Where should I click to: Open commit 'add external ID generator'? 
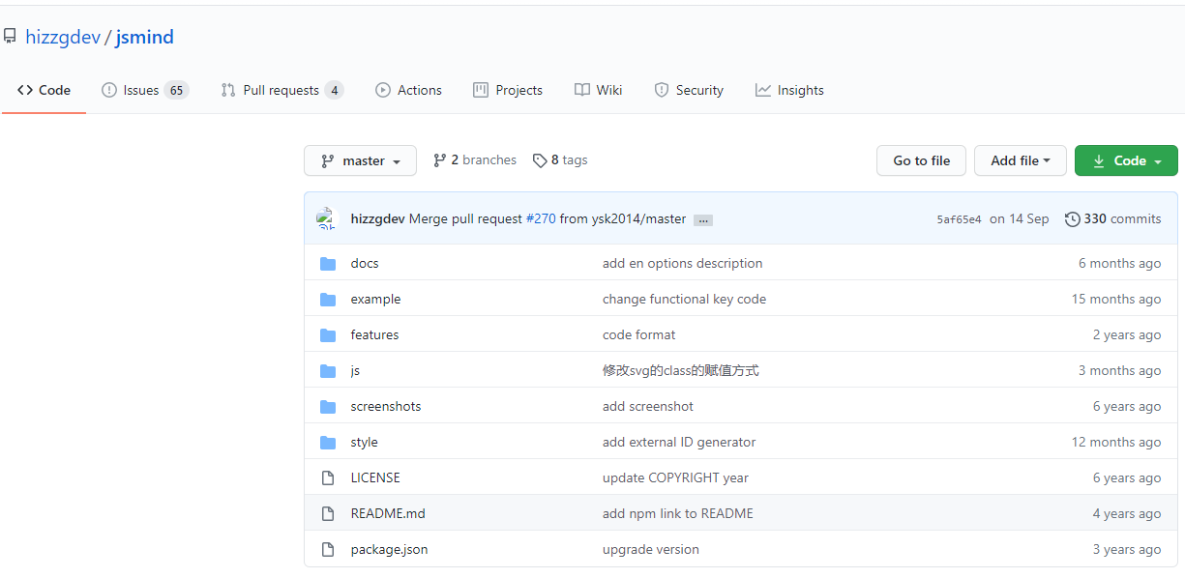point(679,442)
